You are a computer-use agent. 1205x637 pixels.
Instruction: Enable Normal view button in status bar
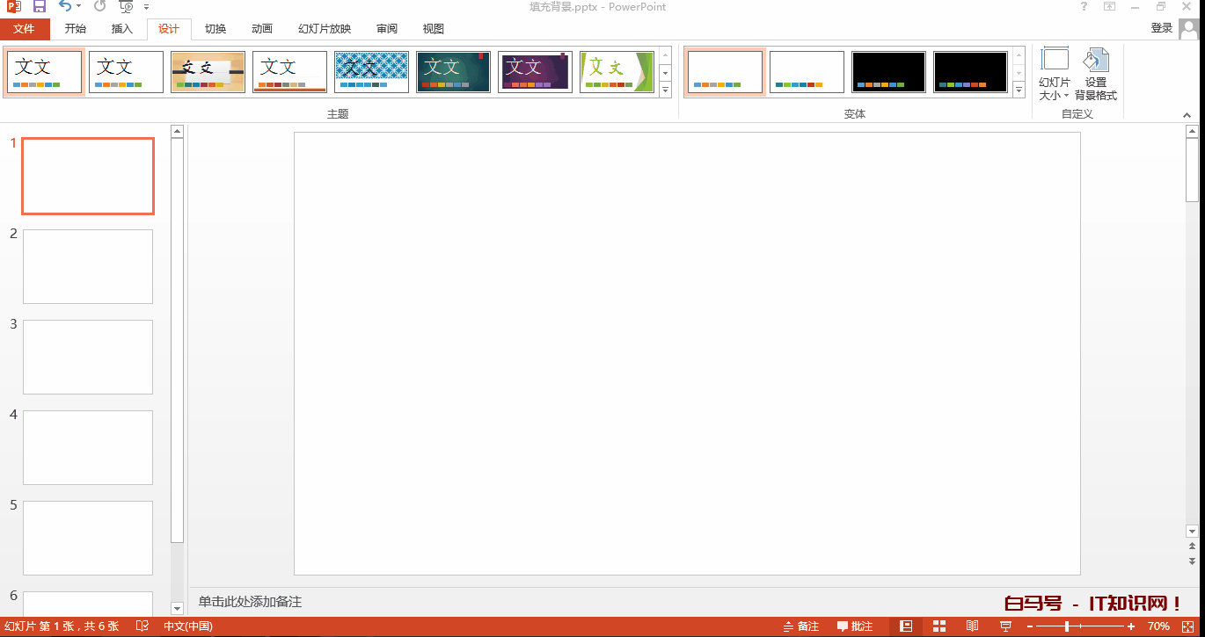tap(906, 626)
